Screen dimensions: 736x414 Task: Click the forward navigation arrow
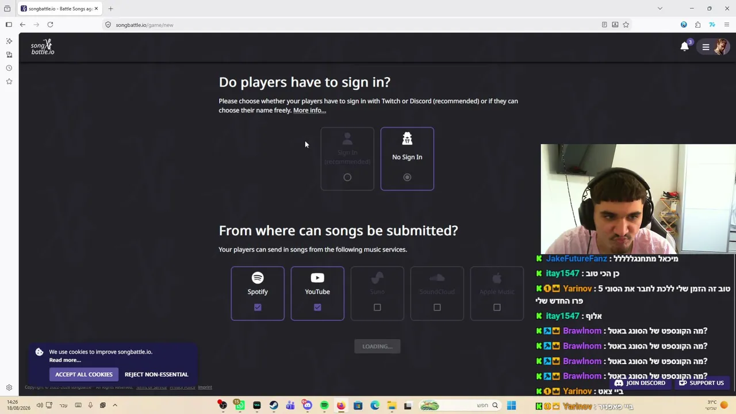[36, 25]
